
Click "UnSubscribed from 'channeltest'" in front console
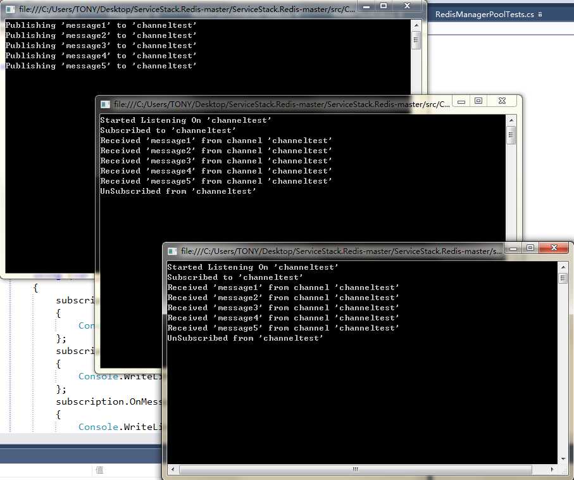[x=245, y=338]
